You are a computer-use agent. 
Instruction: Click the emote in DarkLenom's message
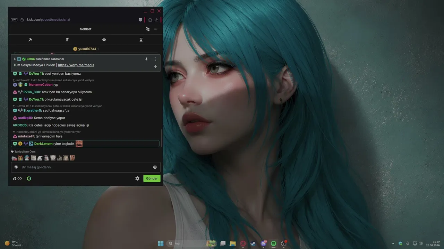79,144
